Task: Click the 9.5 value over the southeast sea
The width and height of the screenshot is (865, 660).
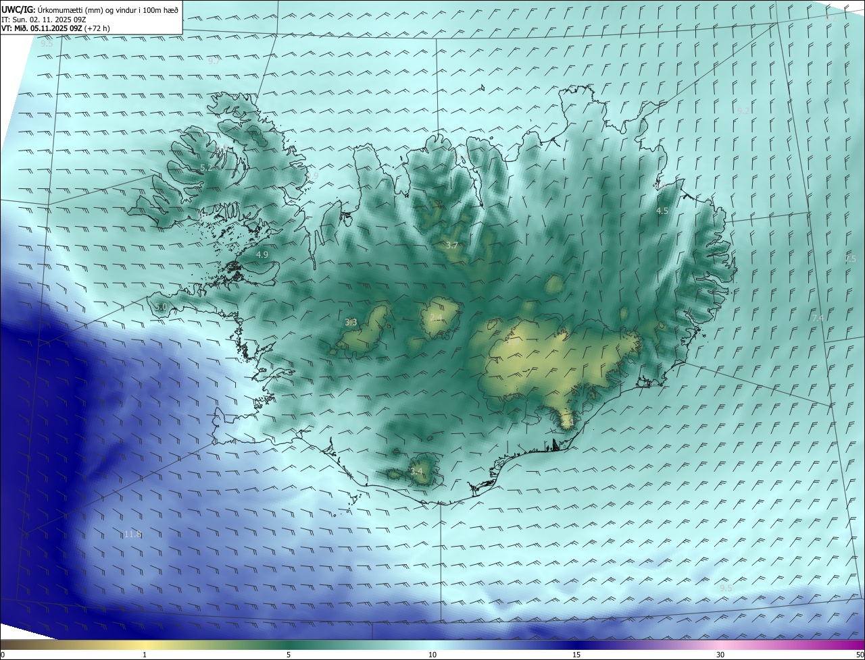Action: 726,588
